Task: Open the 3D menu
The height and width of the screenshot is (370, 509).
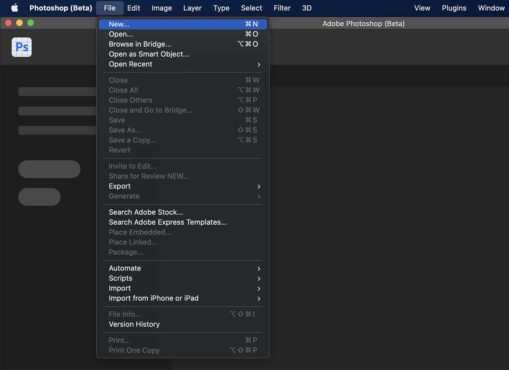Action: [307, 8]
